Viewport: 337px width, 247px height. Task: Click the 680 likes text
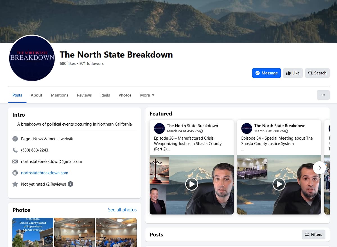[67, 63]
